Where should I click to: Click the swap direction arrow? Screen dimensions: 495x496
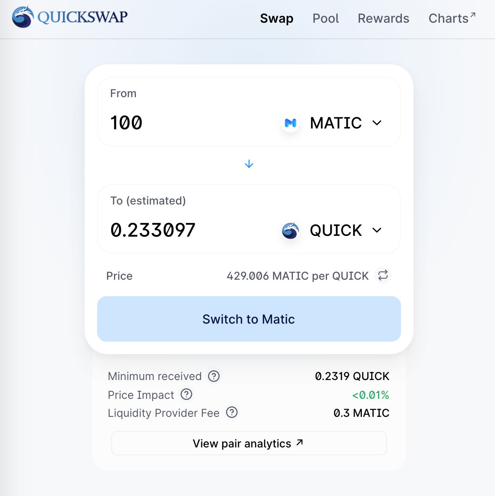pyautogui.click(x=249, y=164)
